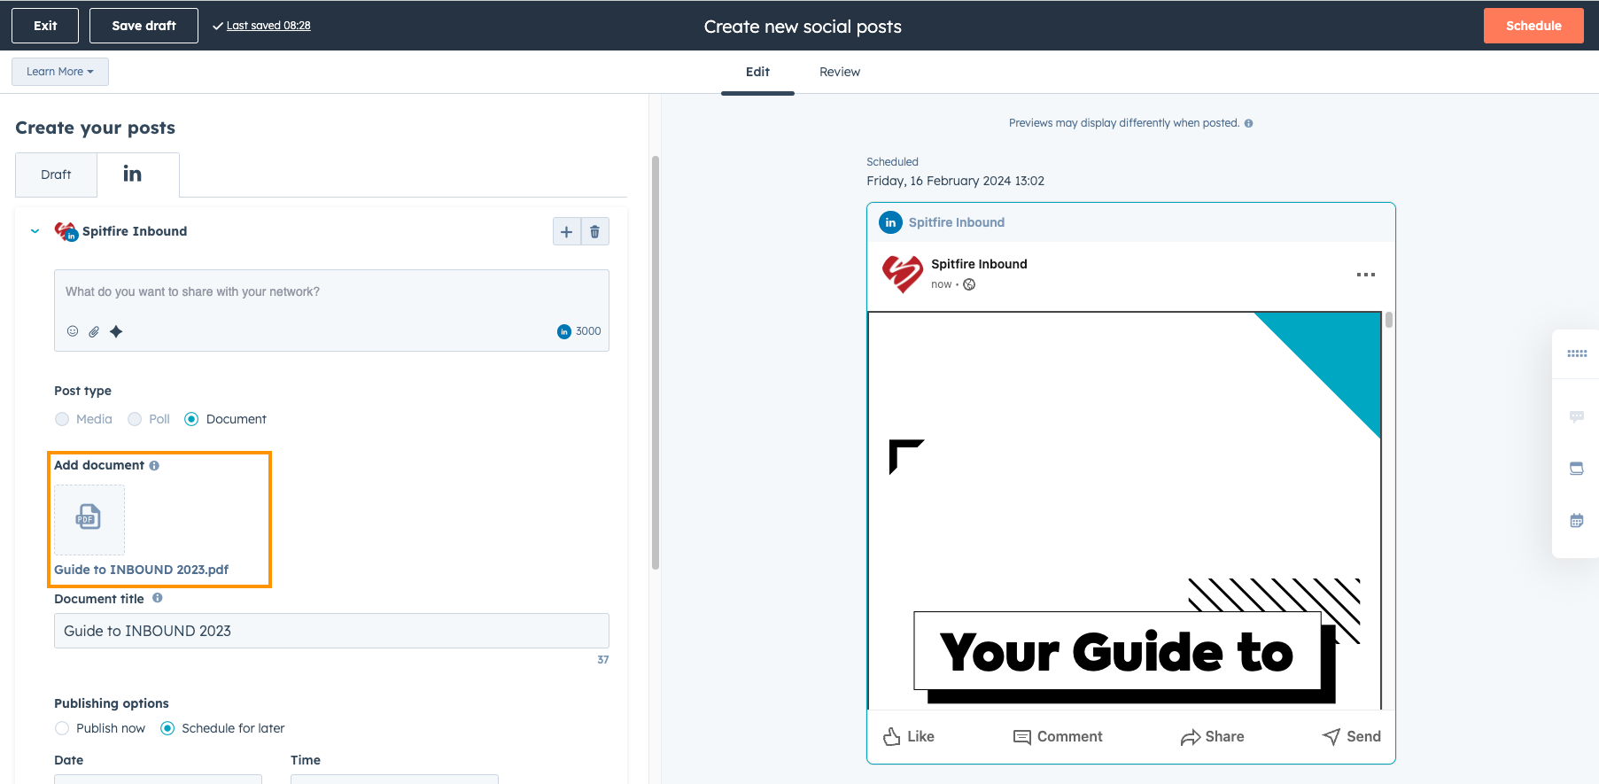Click the emoji picker icon in post composer
Screen dimensions: 1599x784
click(73, 331)
